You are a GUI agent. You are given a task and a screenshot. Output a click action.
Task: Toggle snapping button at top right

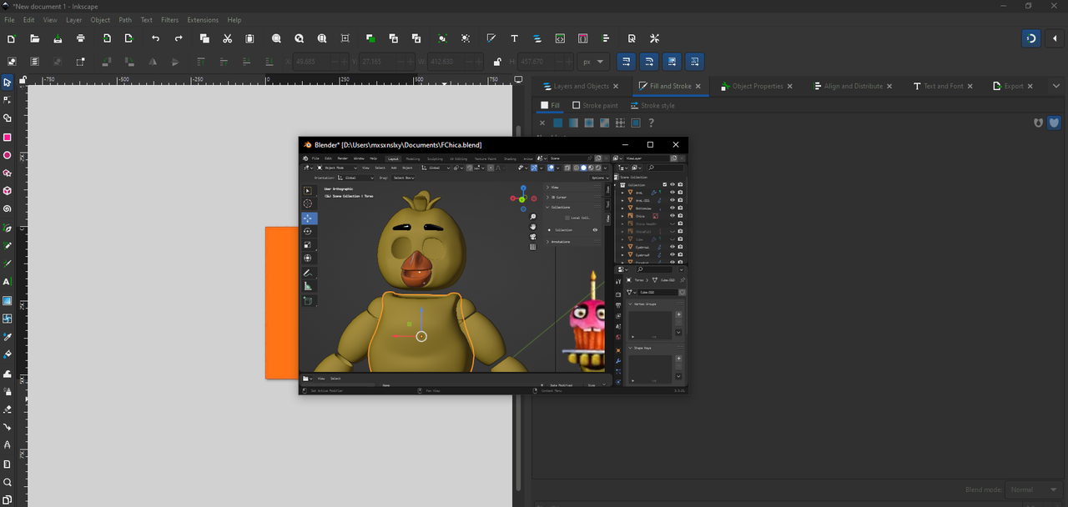1031,38
